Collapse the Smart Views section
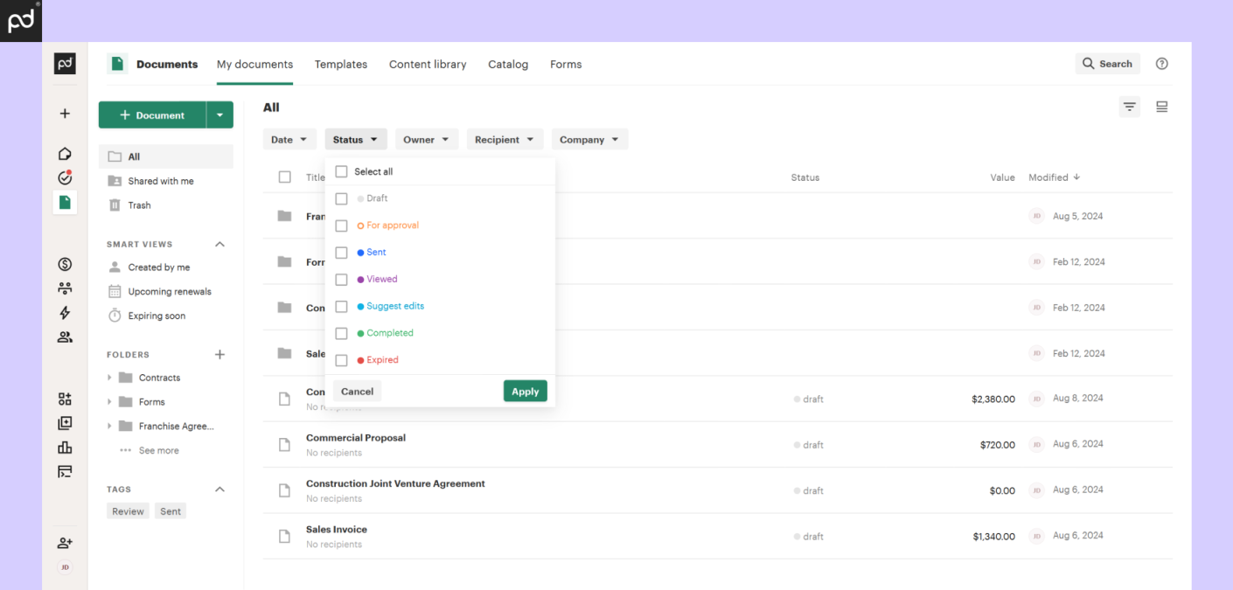Screen dimensions: 1233x590 coord(219,244)
